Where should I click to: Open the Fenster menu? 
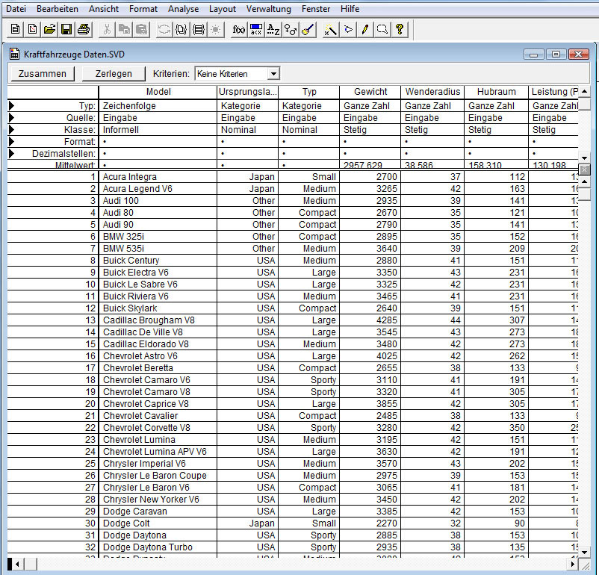pyautogui.click(x=316, y=9)
